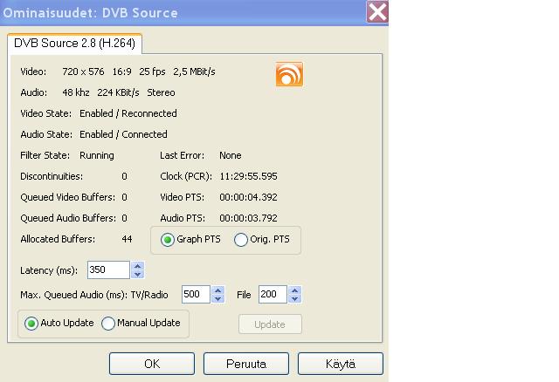
Task: Click the Last Error value None
Action: [231, 155]
